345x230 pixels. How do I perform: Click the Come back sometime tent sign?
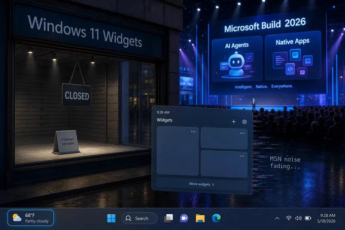click(x=66, y=142)
